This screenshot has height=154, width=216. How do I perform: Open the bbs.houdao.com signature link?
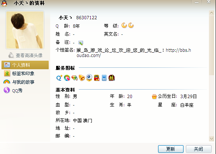point(133,53)
